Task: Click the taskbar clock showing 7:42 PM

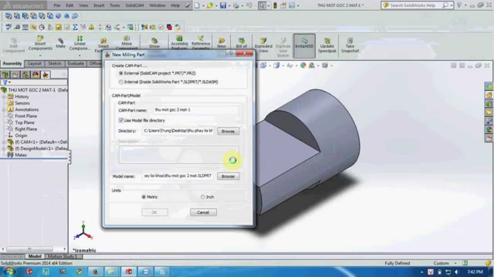Action: point(475,272)
